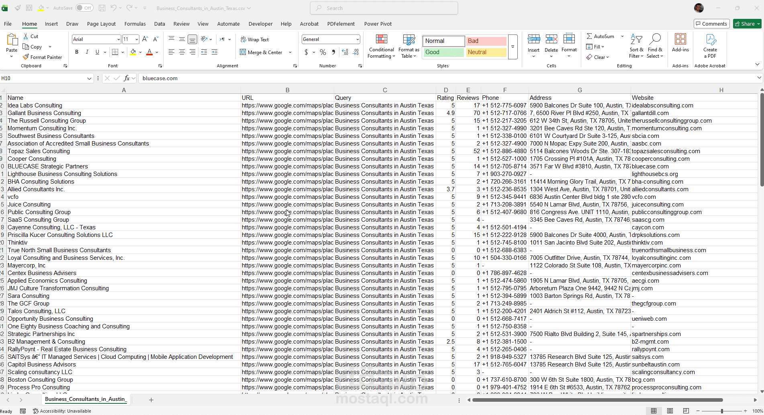Apply the Neutral cell style
Screen dimensions: 764x415
point(486,52)
